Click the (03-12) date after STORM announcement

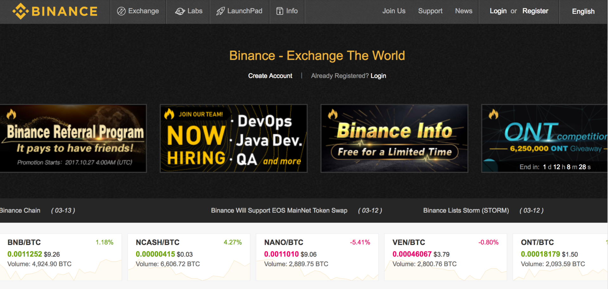[531, 210]
